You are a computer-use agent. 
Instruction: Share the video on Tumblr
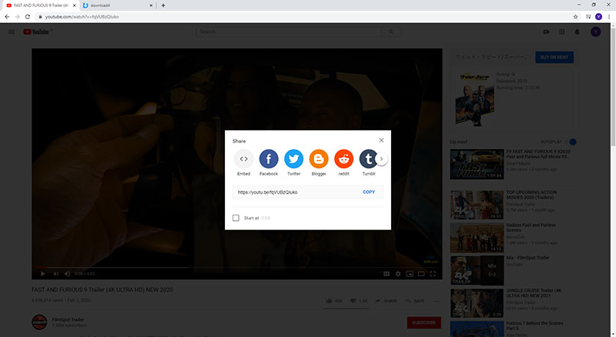[368, 158]
